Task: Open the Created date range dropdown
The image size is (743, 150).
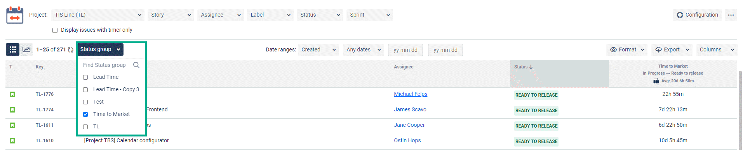Action: coord(318,50)
